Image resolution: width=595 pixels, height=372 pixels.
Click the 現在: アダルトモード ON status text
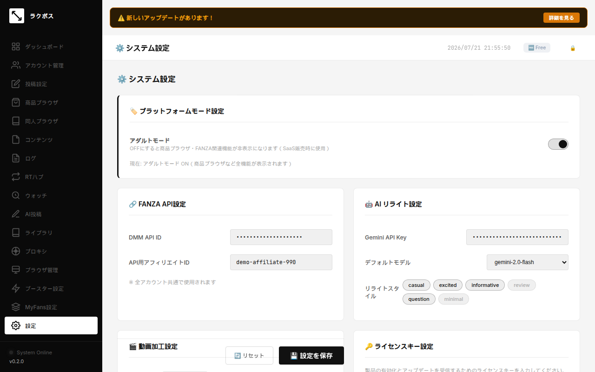click(x=211, y=164)
